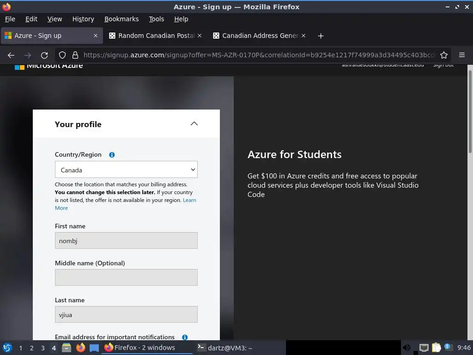Image resolution: width=473 pixels, height=355 pixels.
Task: Open the tracking protection shield icon
Action: coord(62,55)
